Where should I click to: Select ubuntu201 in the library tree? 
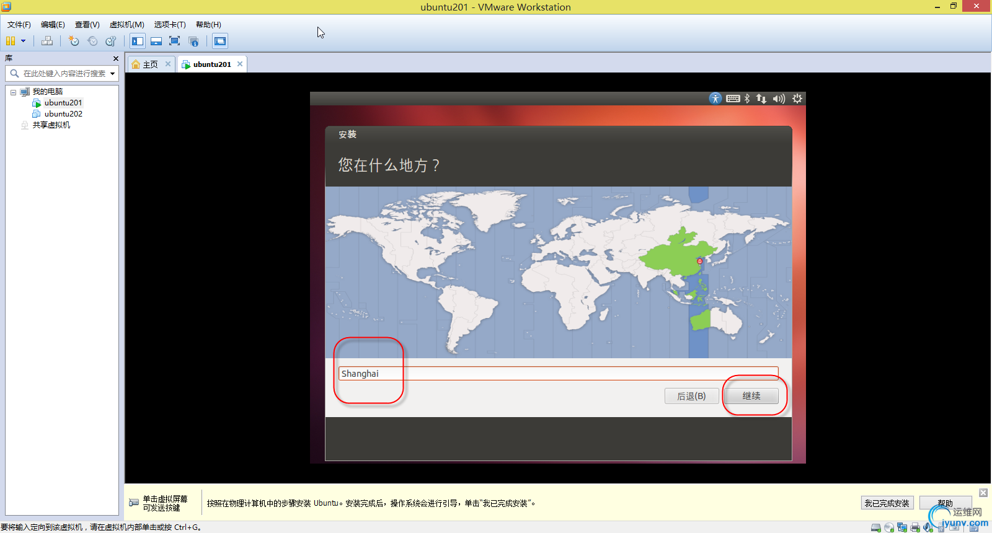click(63, 103)
